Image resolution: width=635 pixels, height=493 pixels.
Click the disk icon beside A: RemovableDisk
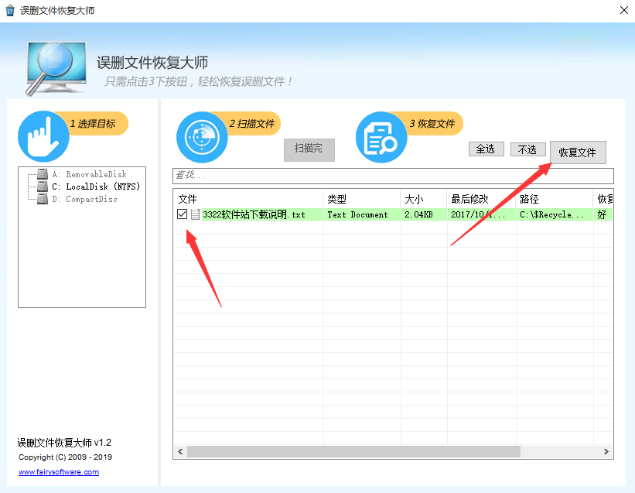pyautogui.click(x=42, y=174)
